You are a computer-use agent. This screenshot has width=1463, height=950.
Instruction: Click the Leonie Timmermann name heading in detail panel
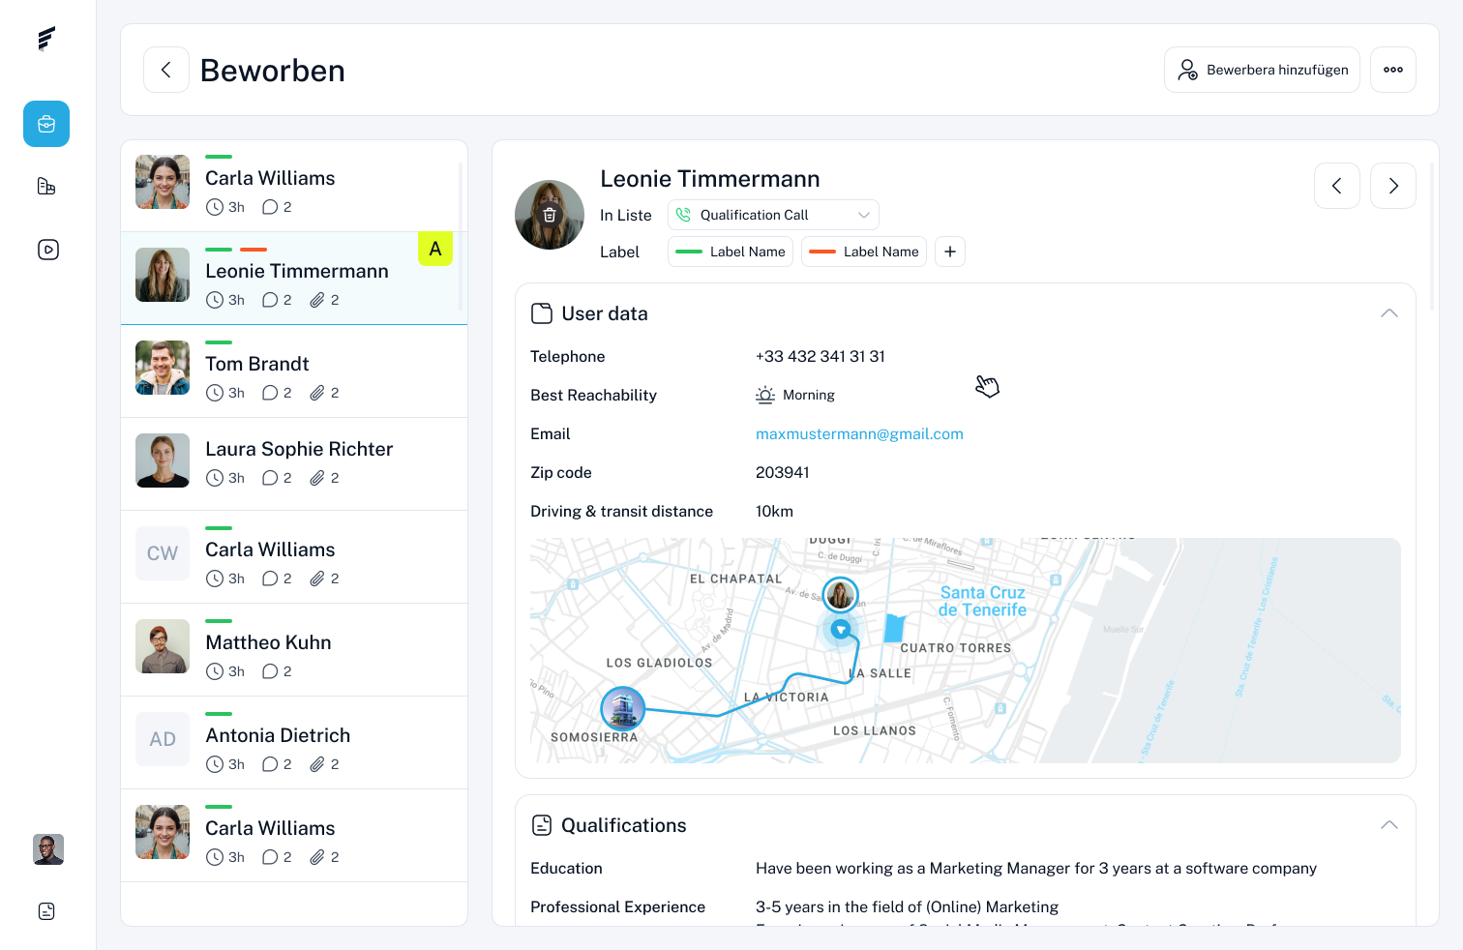[x=710, y=179]
